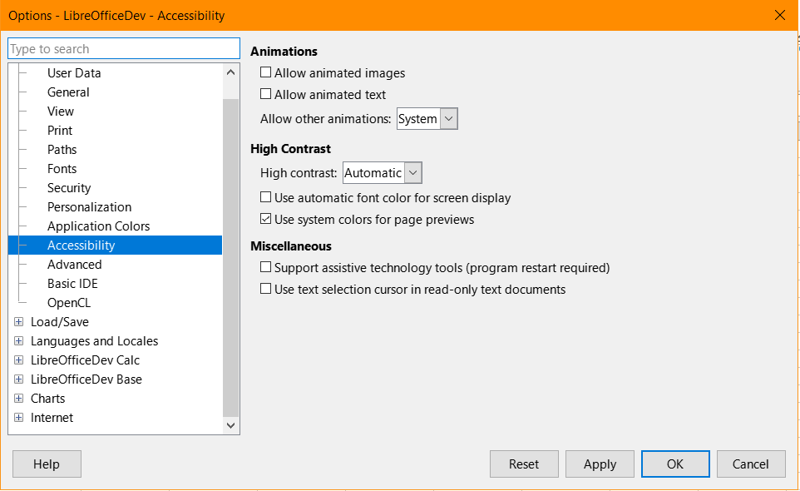Viewport: 800px width, 491px height.
Task: Click the Cancel button
Action: pyautogui.click(x=750, y=464)
